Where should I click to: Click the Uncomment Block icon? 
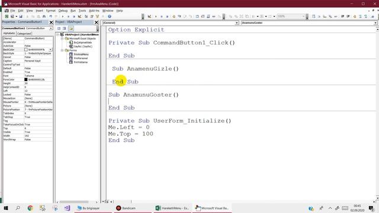(x=366, y=17)
